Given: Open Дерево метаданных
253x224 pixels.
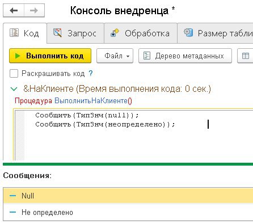Looking at the screenshot, I should pyautogui.click(x=185, y=56).
